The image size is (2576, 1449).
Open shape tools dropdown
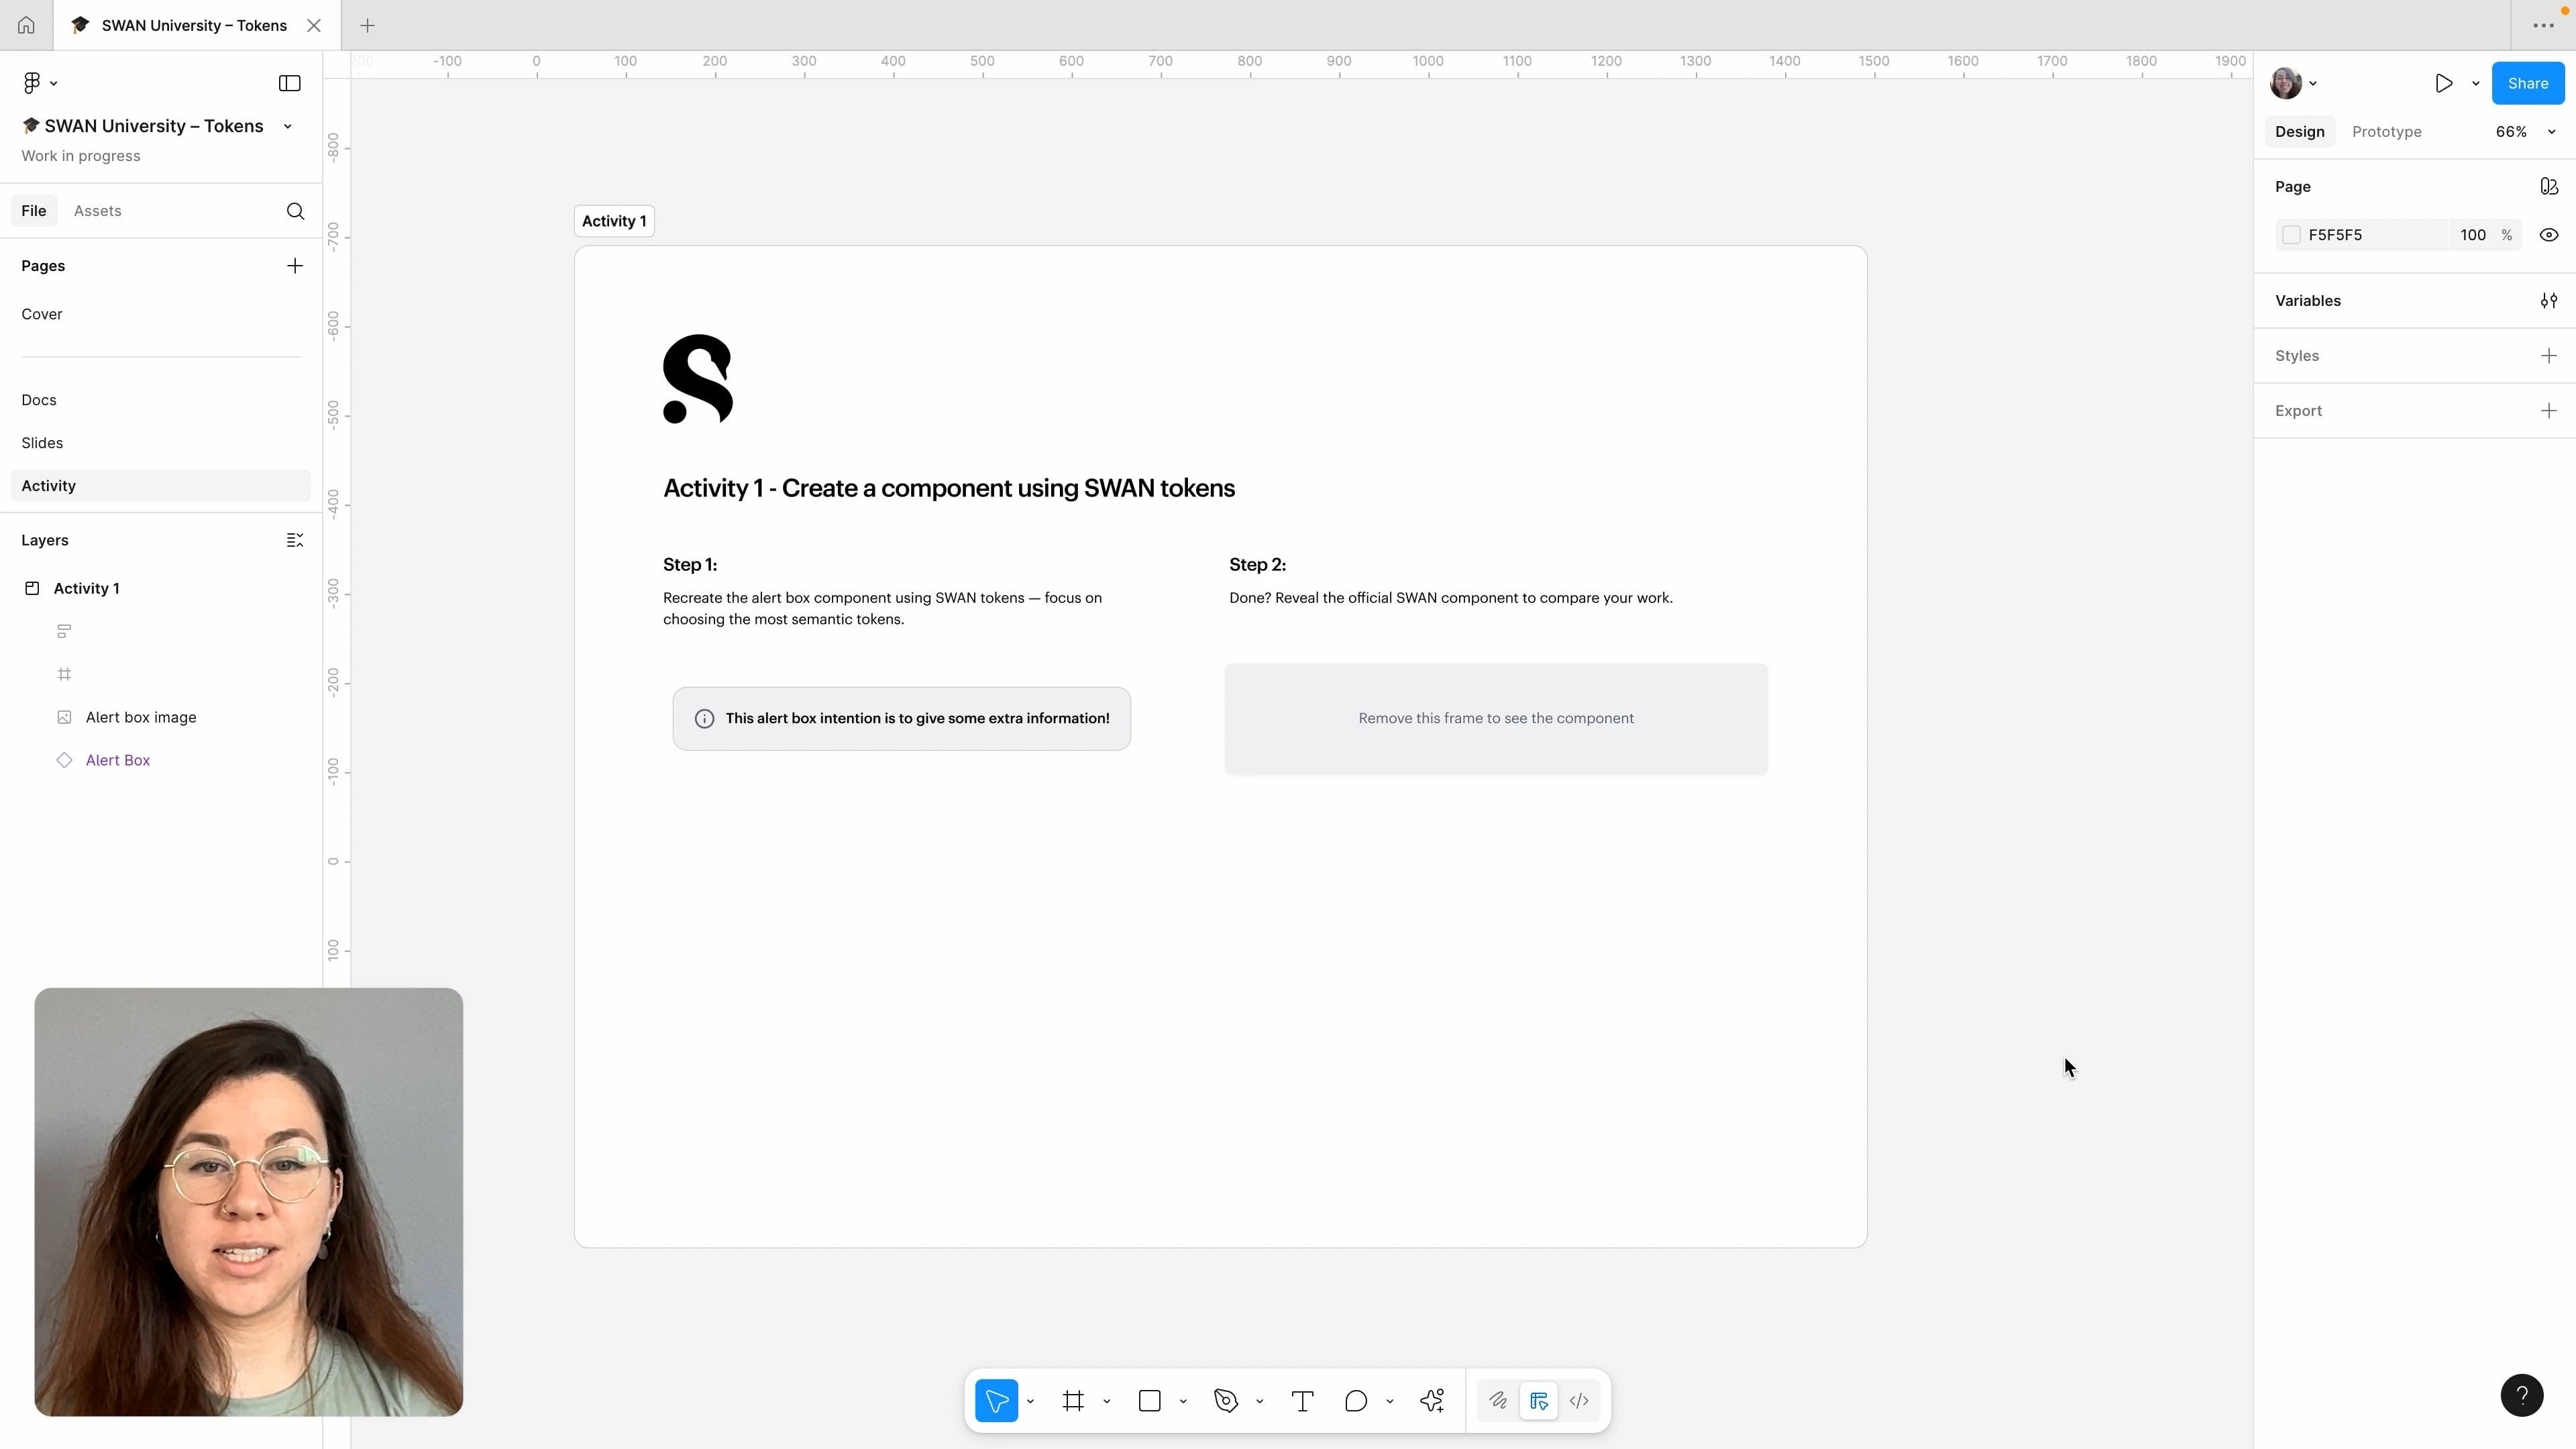coord(1183,1401)
